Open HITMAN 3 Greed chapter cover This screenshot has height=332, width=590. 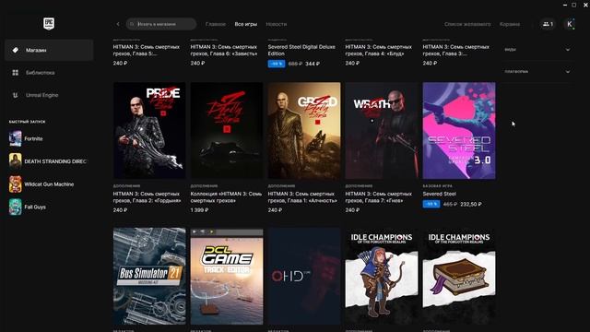point(304,130)
